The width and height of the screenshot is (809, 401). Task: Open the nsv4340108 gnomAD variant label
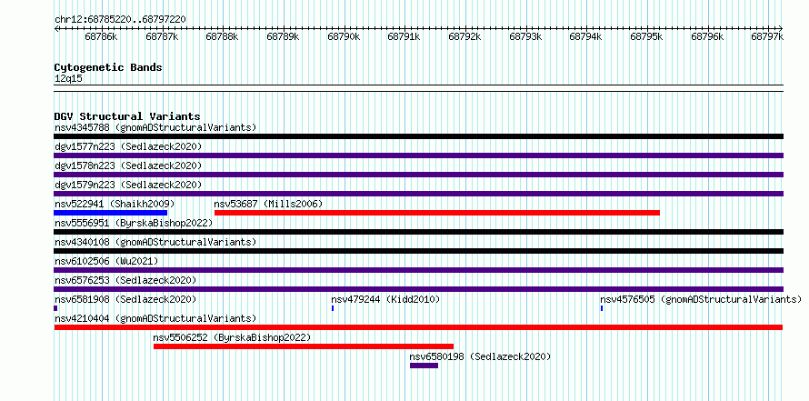pos(155,242)
